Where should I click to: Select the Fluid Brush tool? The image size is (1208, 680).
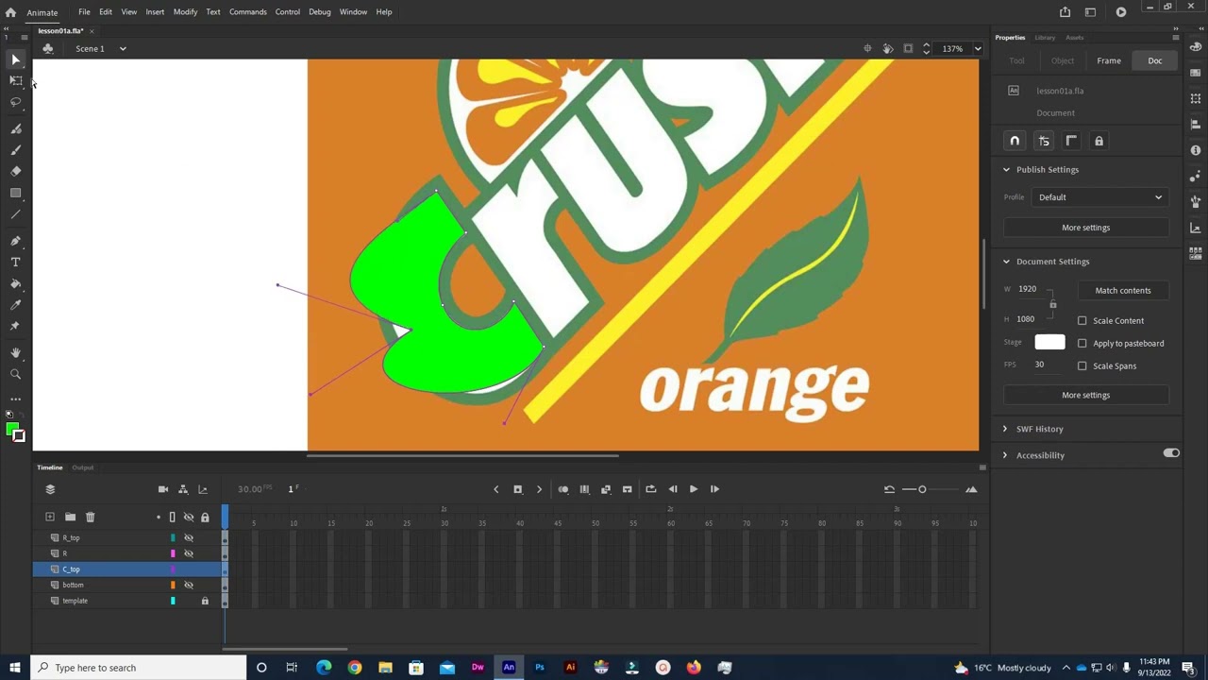click(15, 129)
